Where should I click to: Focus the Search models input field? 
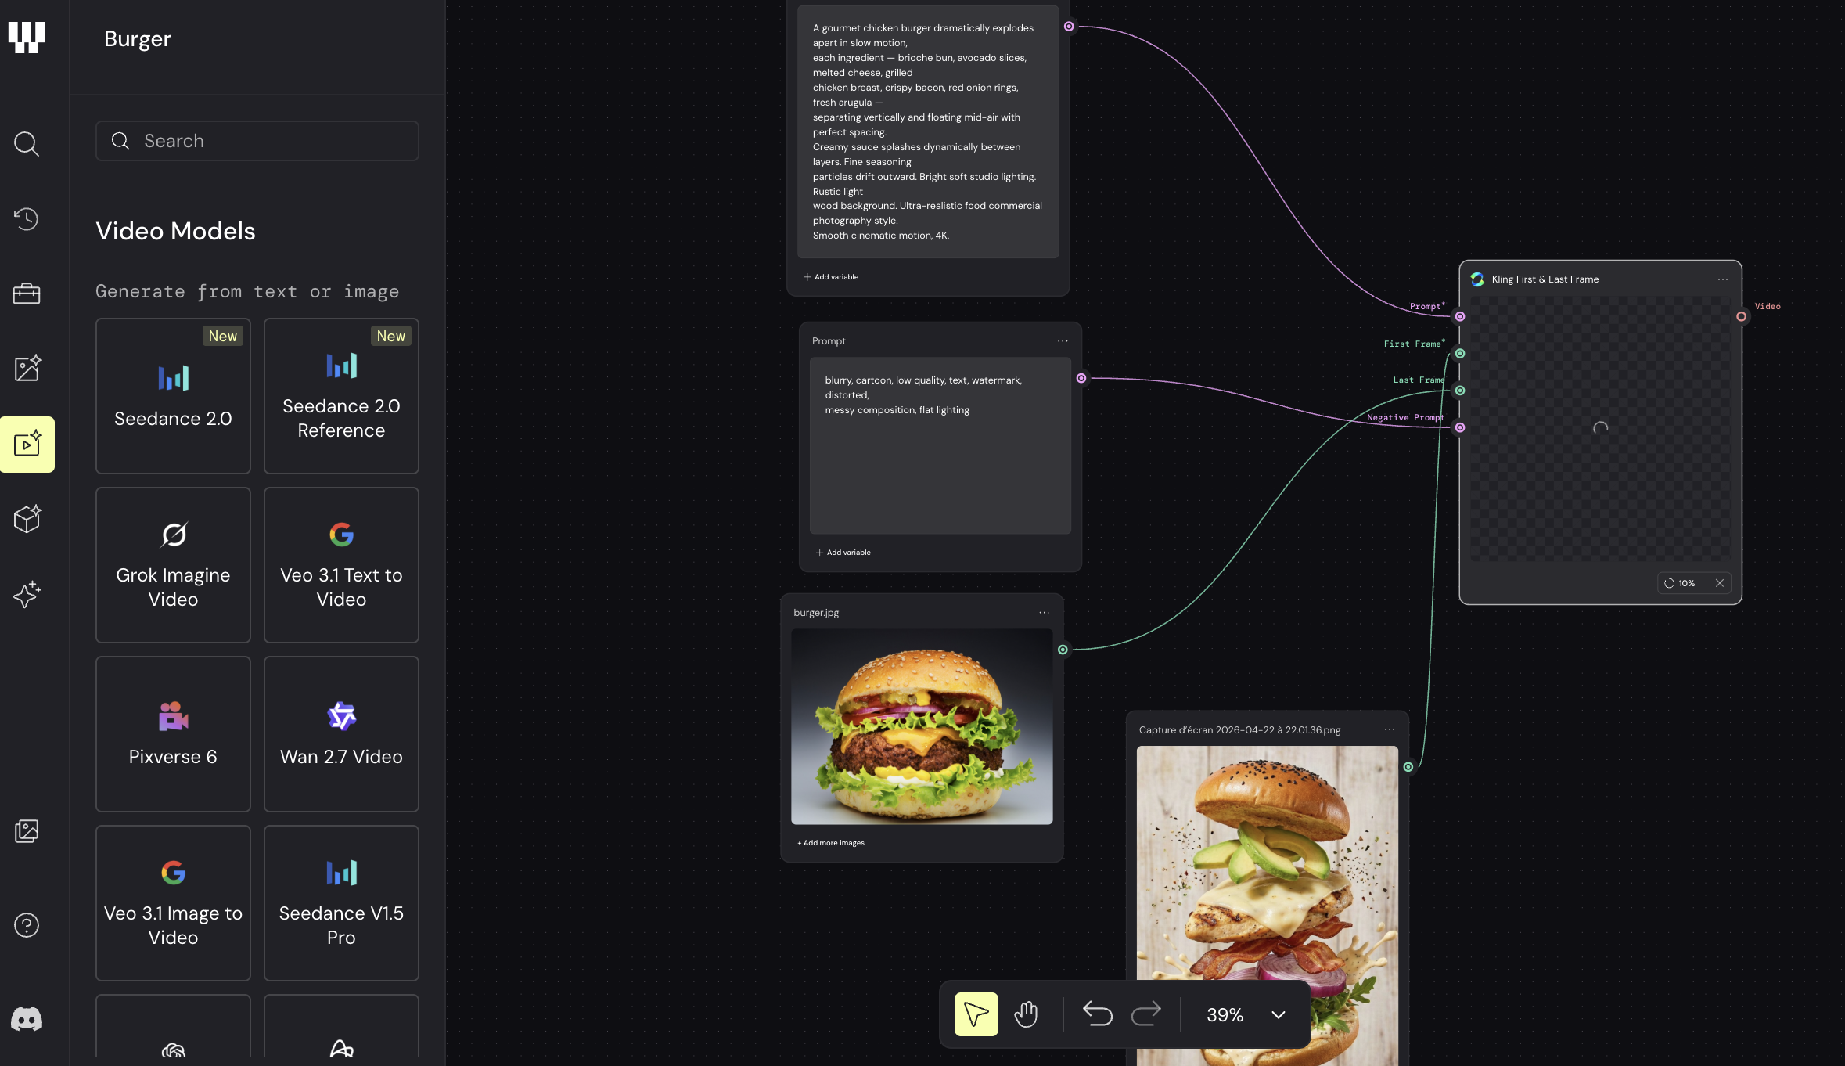point(257,141)
